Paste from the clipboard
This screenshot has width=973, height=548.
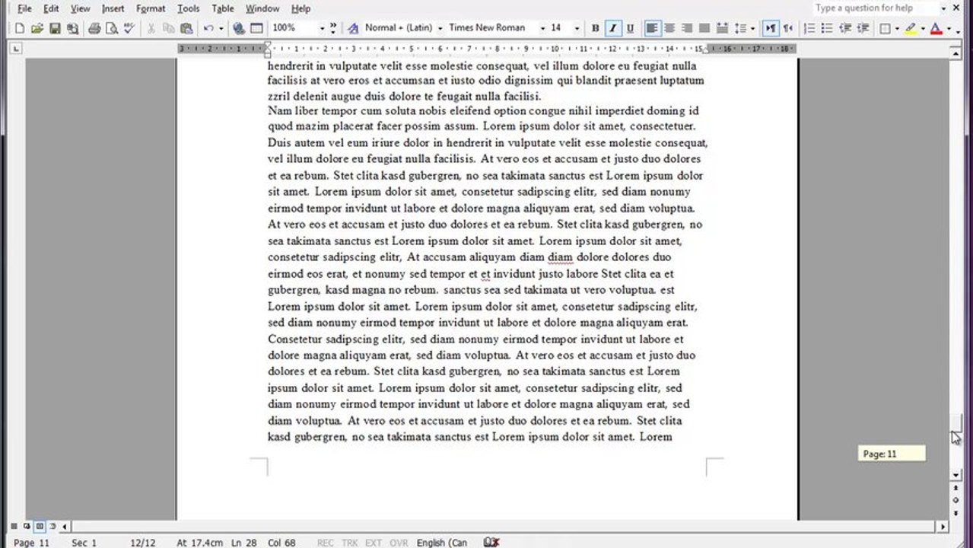coord(187,28)
